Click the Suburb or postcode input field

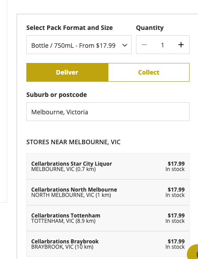click(x=108, y=112)
